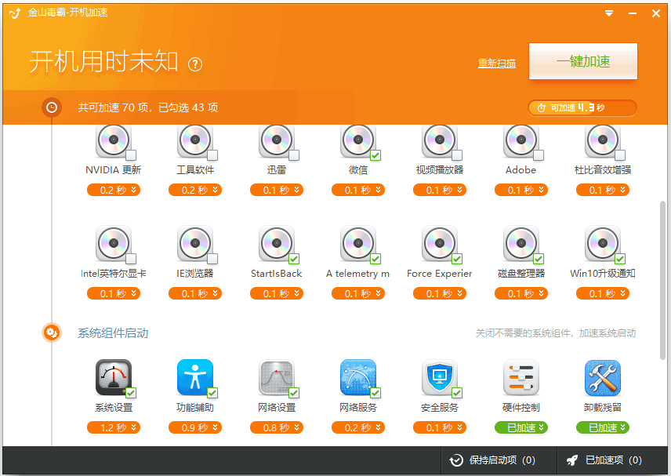This screenshot has height=476, width=671.
Task: Click the vertical scrollbar thumb
Action: point(662,281)
